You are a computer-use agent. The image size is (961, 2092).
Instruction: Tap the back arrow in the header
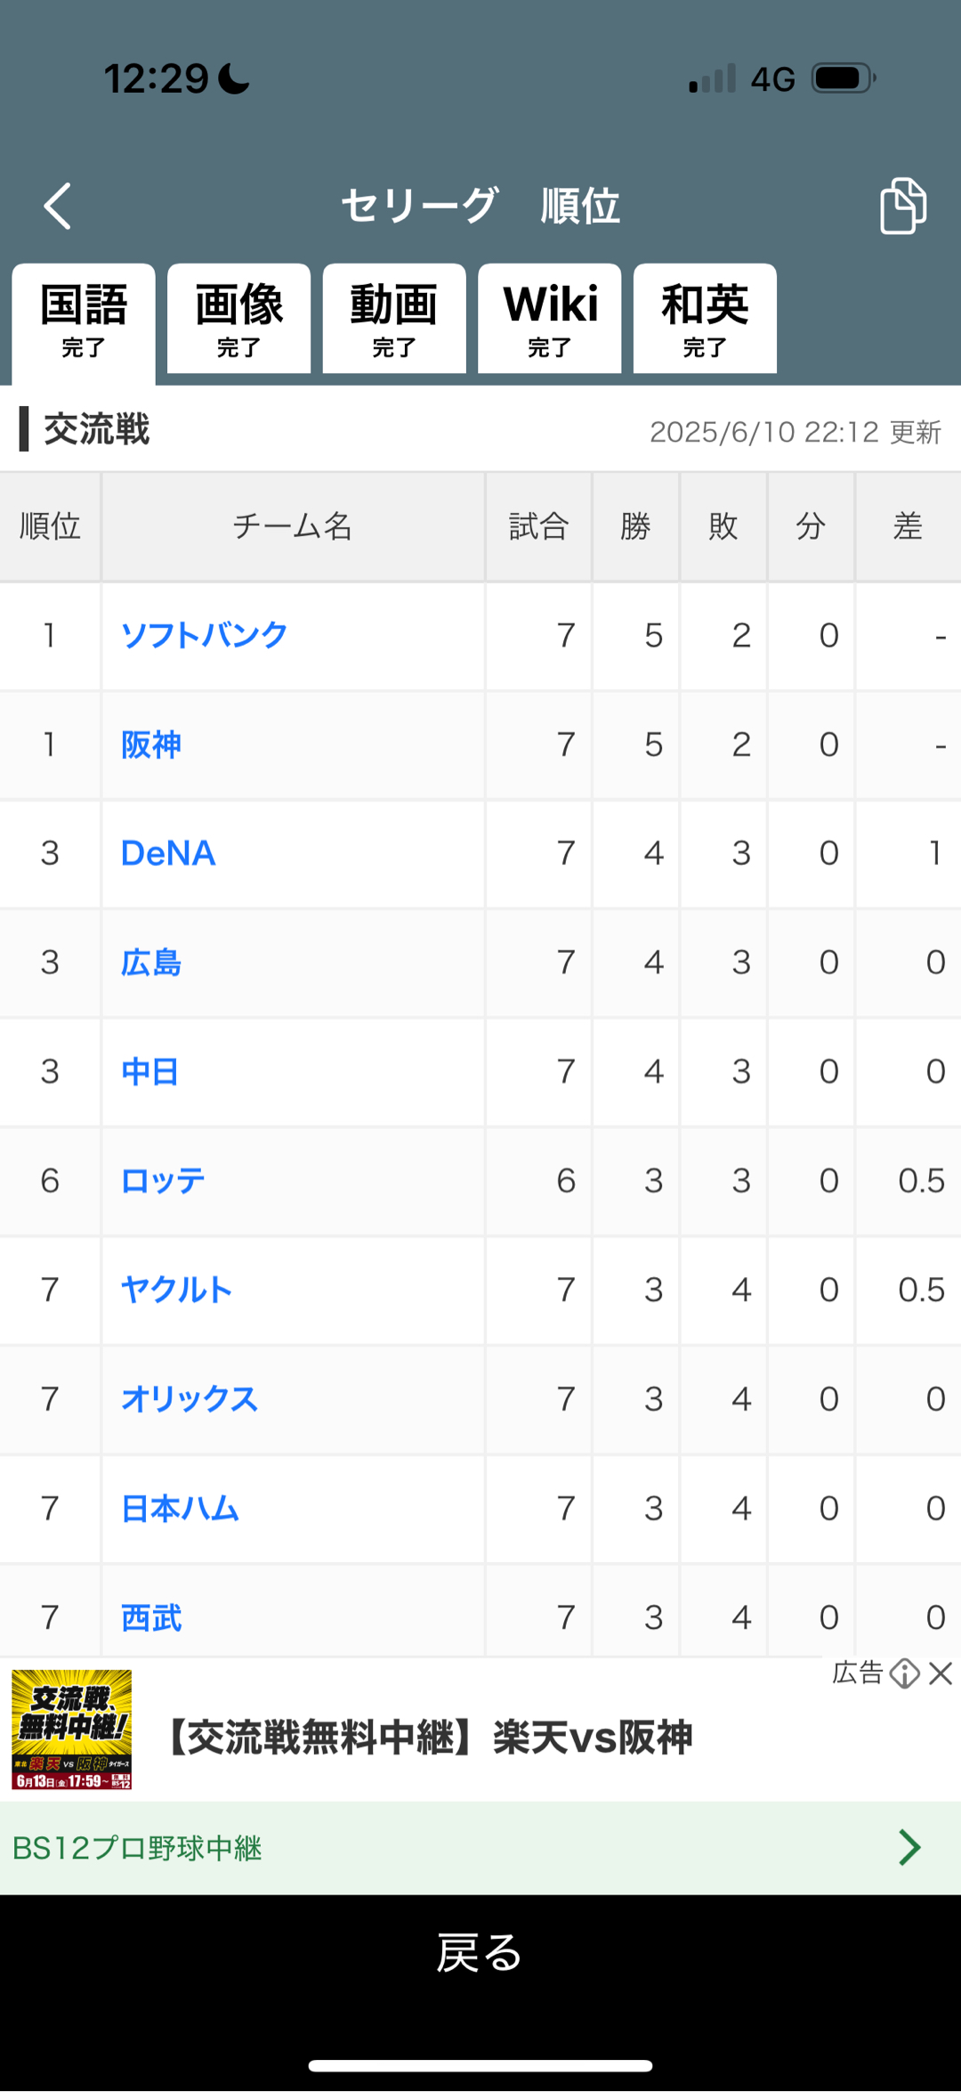(58, 207)
